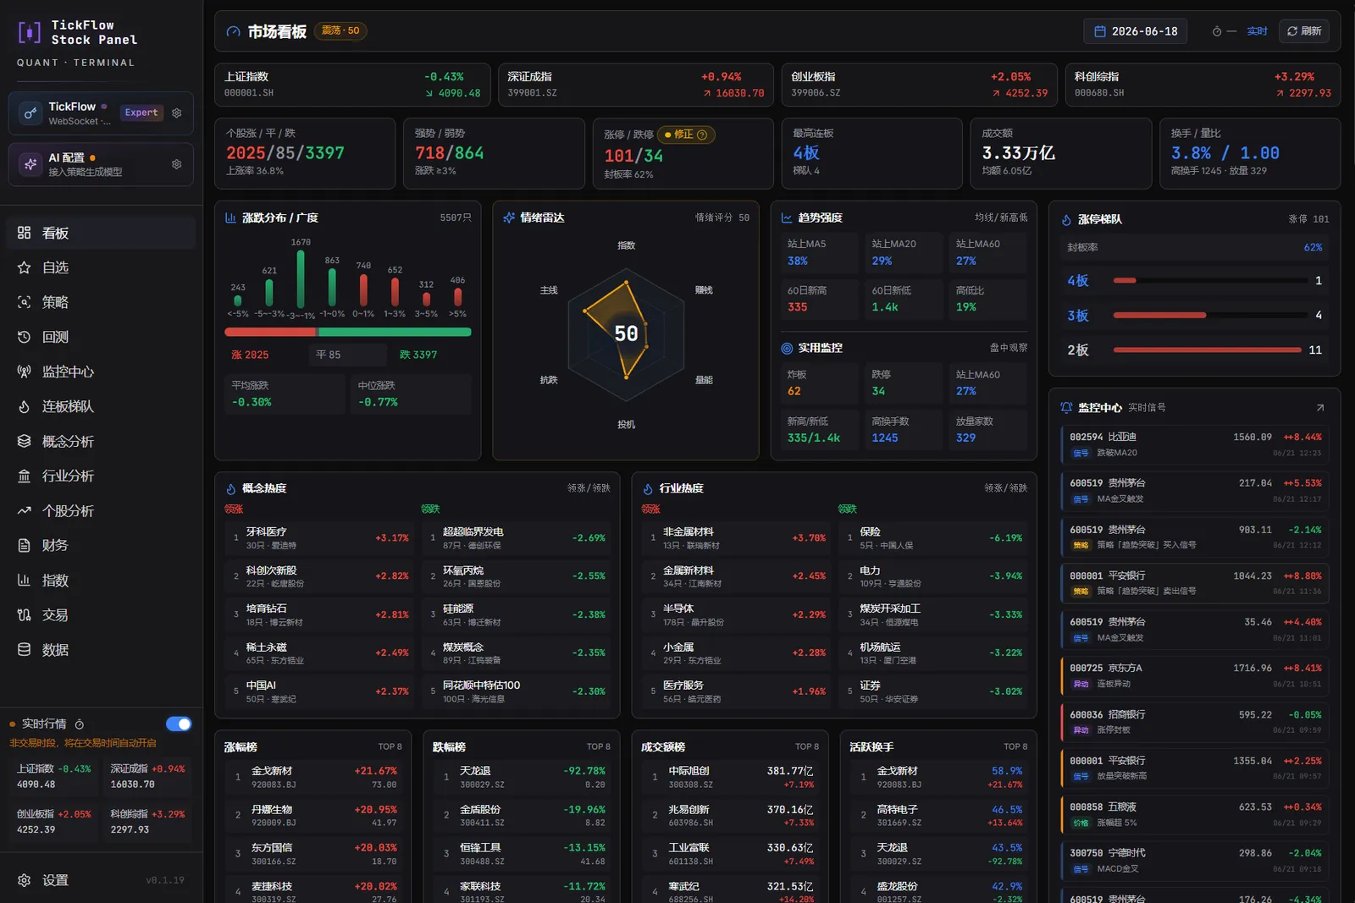The height and width of the screenshot is (903, 1355).
Task: Click the calendar icon beside 2026-06-18
Action: [x=1100, y=31]
